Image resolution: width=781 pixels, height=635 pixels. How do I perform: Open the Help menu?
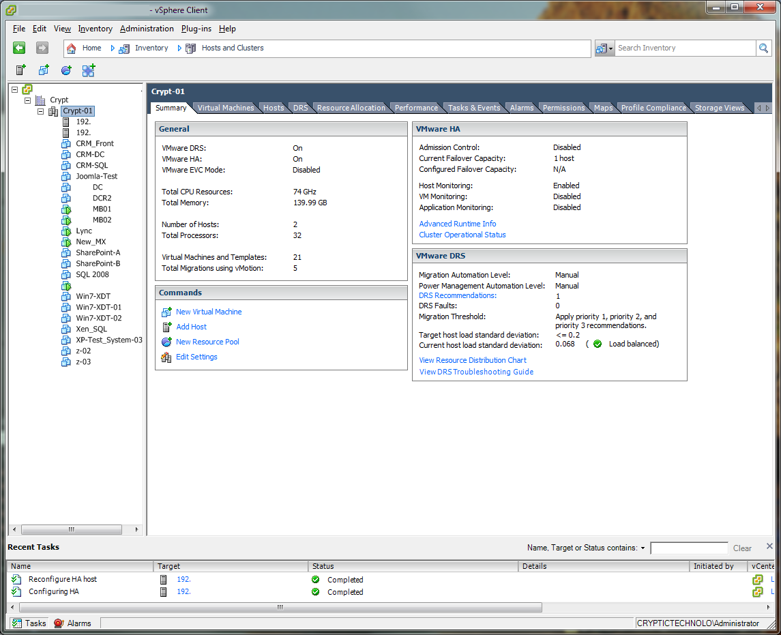tap(227, 29)
